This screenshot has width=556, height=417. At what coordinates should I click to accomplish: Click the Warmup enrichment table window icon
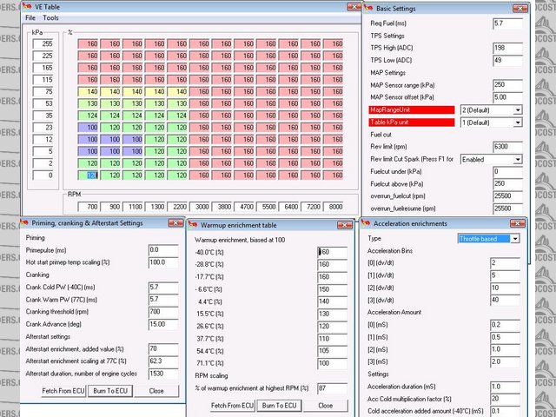click(x=193, y=224)
